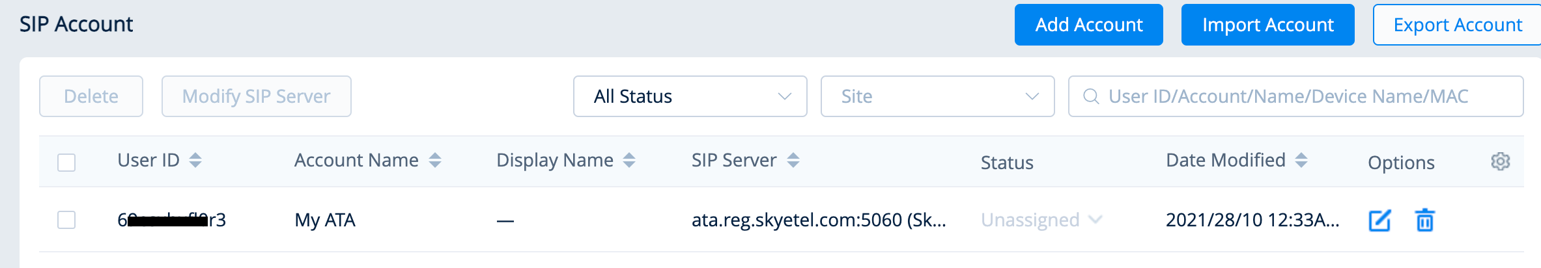Sort by User ID column arrows
Screen dimensions: 1541x268
pos(195,160)
